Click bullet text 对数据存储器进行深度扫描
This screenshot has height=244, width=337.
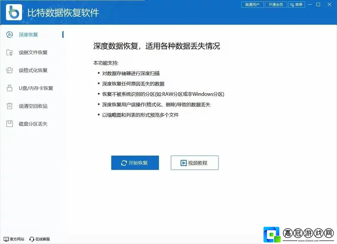(131, 73)
